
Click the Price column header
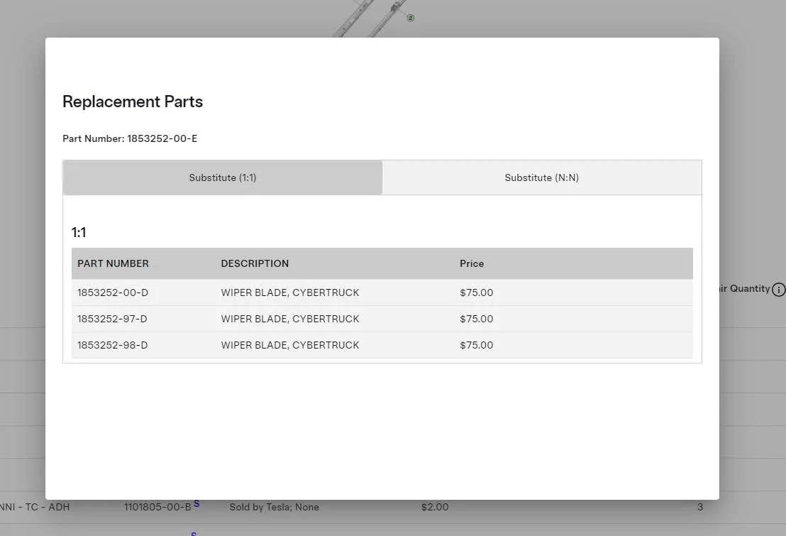coord(472,263)
